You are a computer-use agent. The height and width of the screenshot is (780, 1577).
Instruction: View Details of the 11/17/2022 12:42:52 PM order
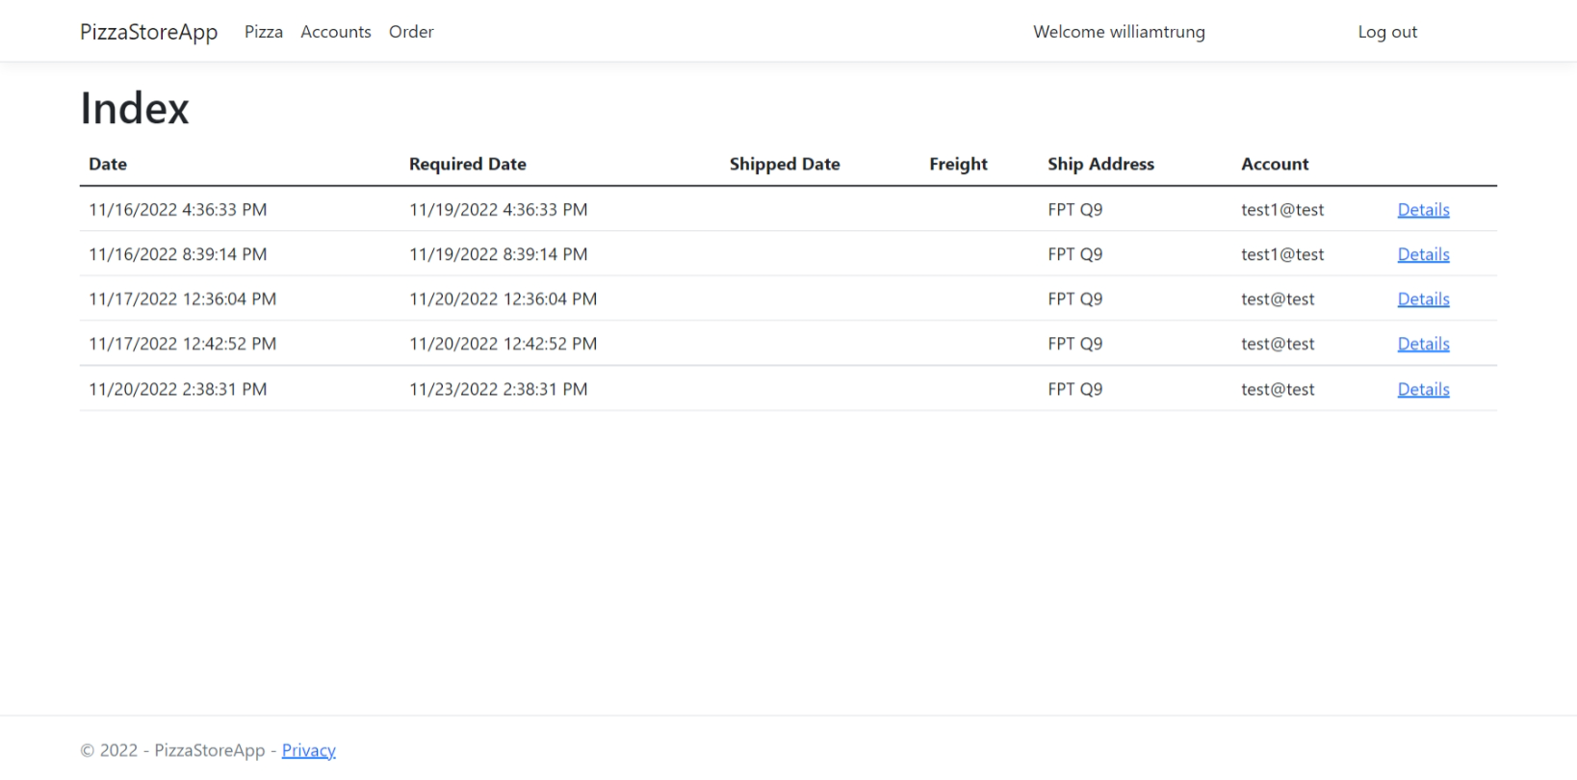coord(1423,343)
